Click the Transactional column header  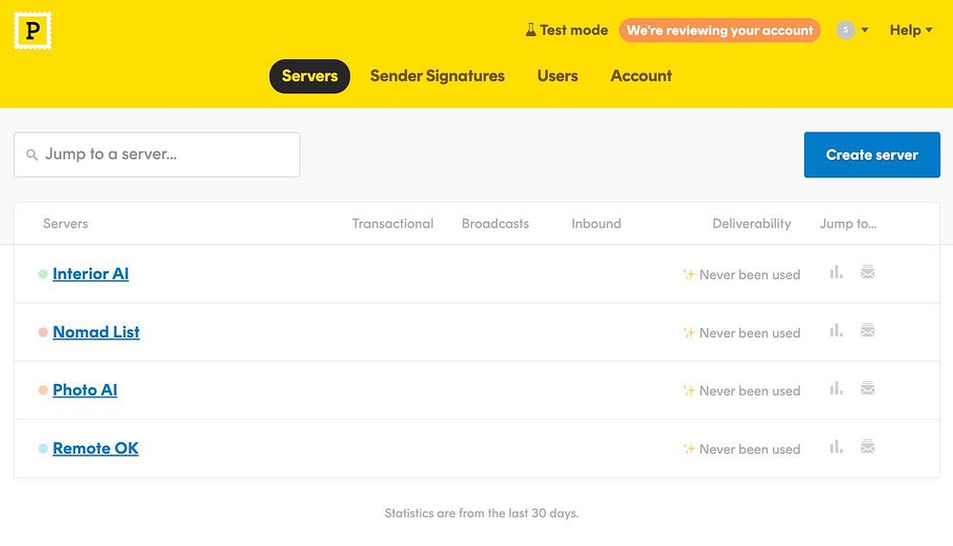click(393, 224)
